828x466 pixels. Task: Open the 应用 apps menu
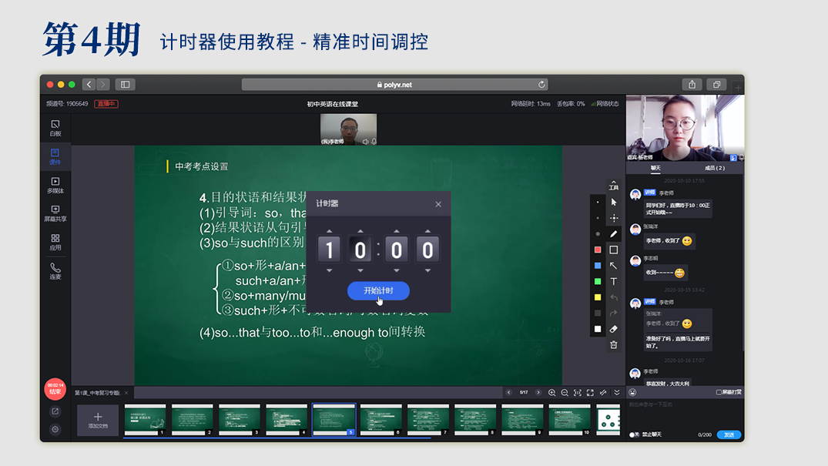55,243
